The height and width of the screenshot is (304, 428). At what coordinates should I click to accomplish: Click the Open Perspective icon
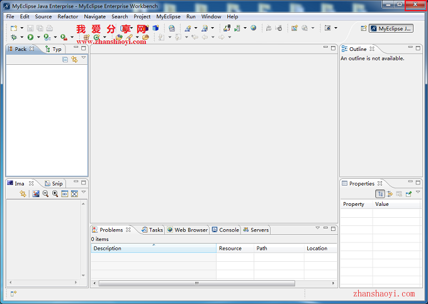pos(364,28)
